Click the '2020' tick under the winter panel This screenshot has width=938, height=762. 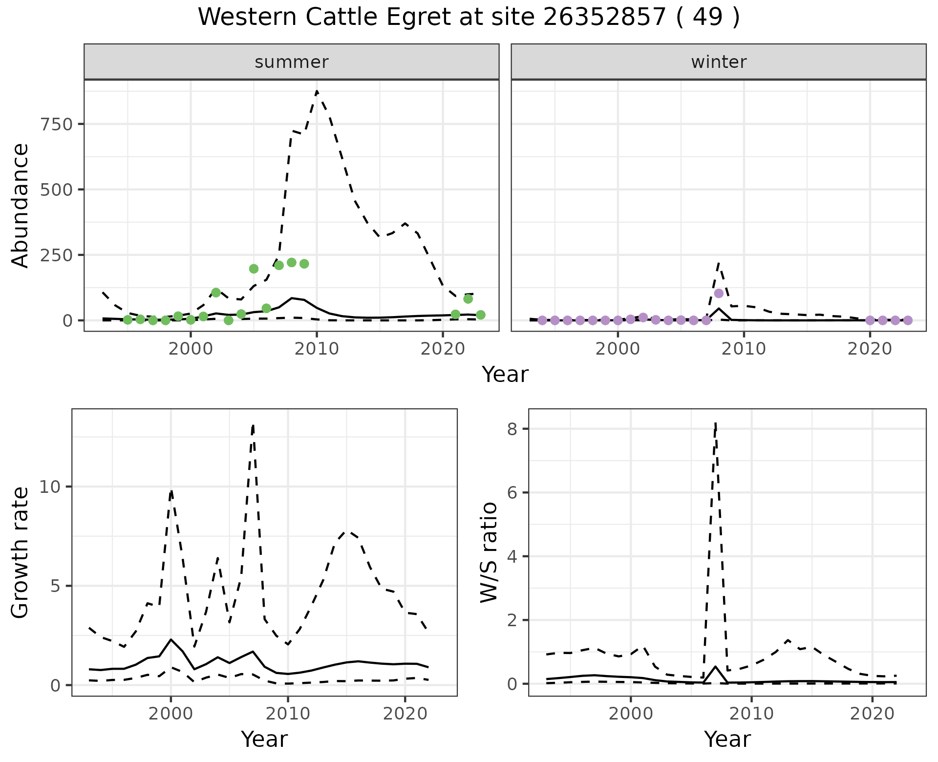point(870,349)
